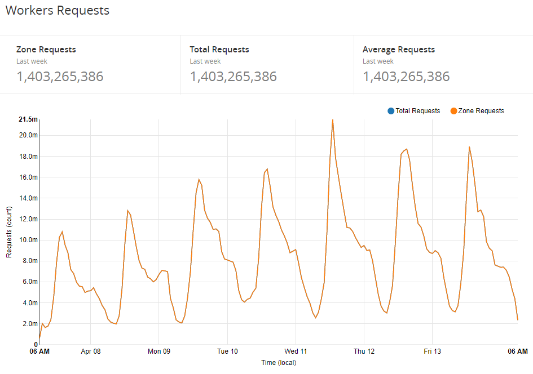533x374 pixels.
Task: Click the Mon 09 x-axis date label
Action: point(159,351)
